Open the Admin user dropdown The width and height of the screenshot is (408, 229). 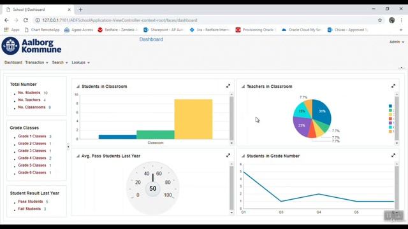point(397,42)
